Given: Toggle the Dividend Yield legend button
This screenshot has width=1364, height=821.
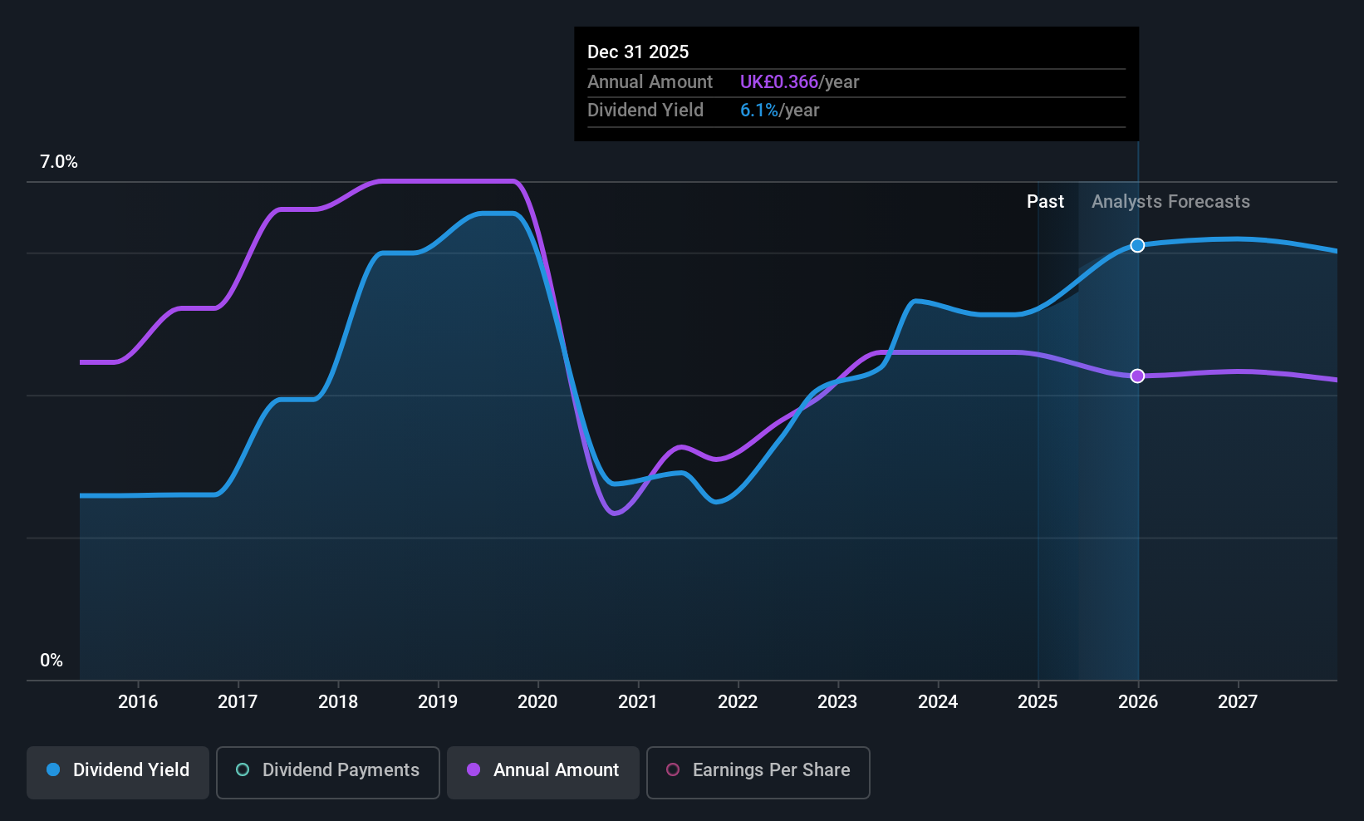Looking at the screenshot, I should (118, 773).
